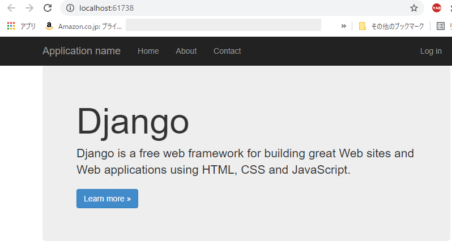Click the Learn more » button
The image size is (452, 245).
click(x=107, y=199)
